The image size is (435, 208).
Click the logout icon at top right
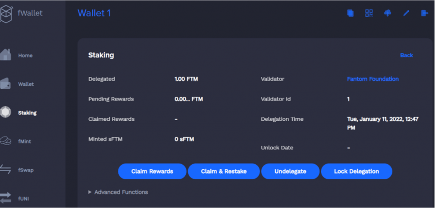pyautogui.click(x=424, y=13)
